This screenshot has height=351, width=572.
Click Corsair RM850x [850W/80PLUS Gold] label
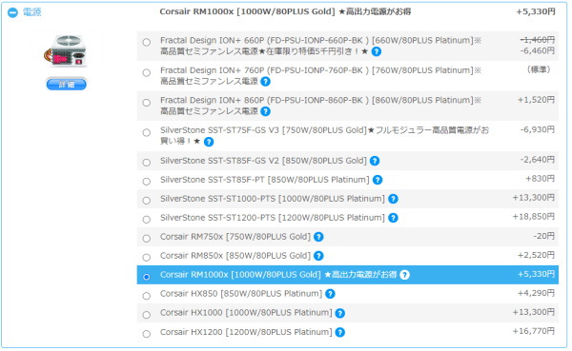point(235,256)
